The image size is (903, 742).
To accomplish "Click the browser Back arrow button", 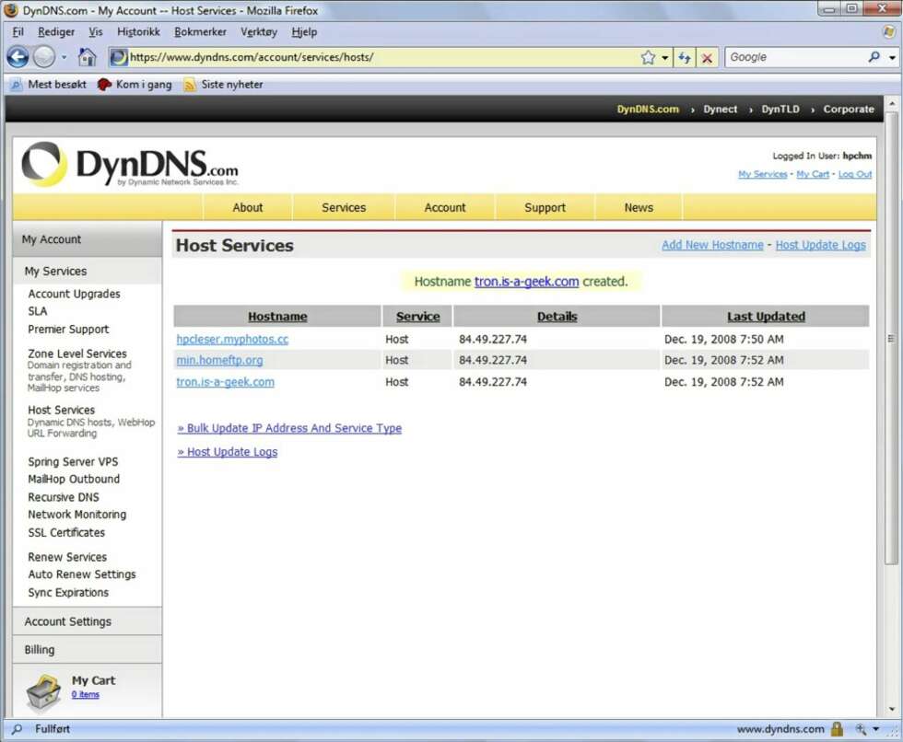I will (x=18, y=57).
